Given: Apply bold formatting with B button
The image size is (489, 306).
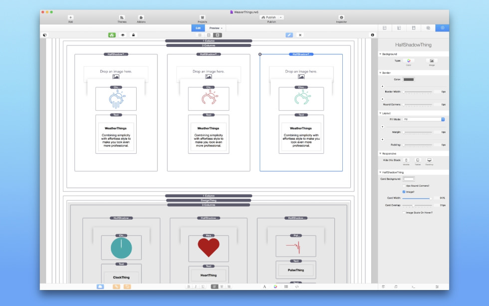Looking at the screenshot, I should coord(189,287).
